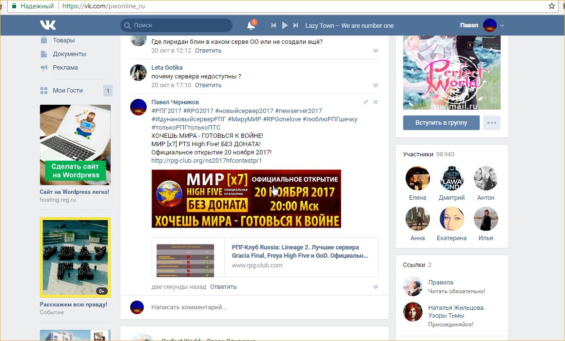Open the Павел profile dropdown menu

502,25
